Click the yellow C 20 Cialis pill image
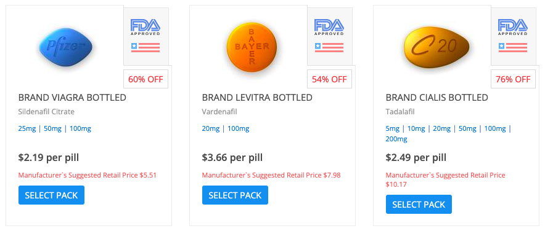Viewport: 545px width, 231px height. click(x=437, y=47)
